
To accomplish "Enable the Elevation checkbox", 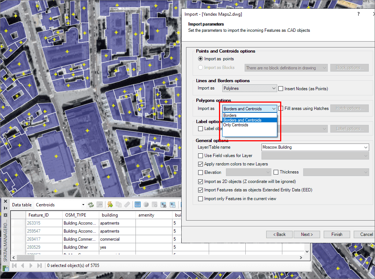I will point(200,172).
